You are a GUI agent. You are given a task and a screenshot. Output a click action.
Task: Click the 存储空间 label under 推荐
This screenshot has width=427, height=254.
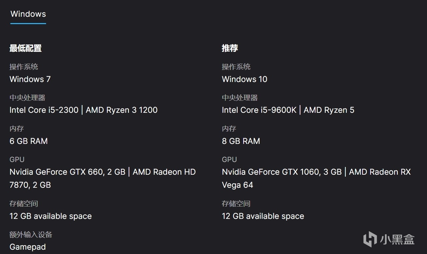tap(236, 203)
